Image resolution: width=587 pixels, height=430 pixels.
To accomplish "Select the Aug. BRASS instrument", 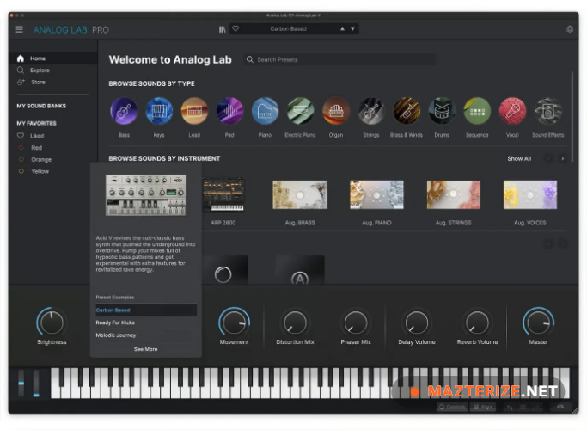I will tap(300, 194).
